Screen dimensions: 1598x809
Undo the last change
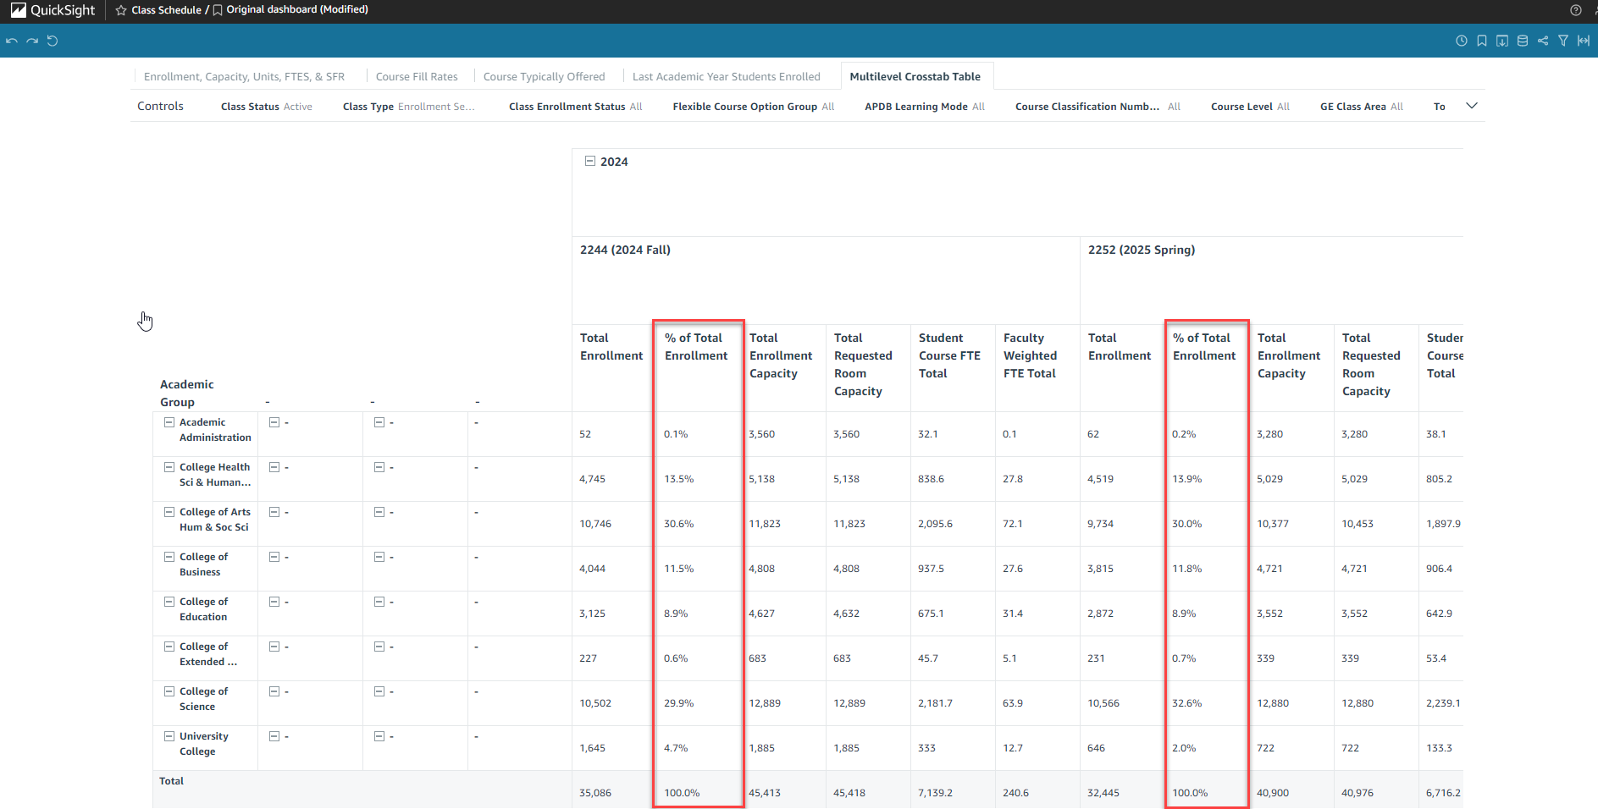[12, 41]
